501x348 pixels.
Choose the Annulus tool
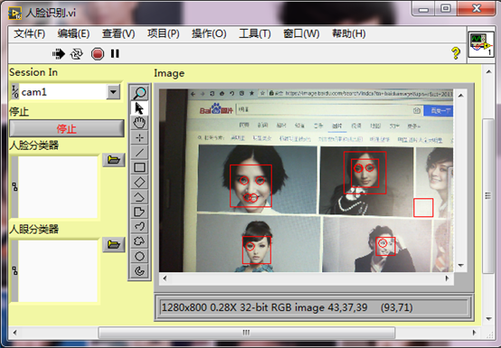click(x=139, y=271)
